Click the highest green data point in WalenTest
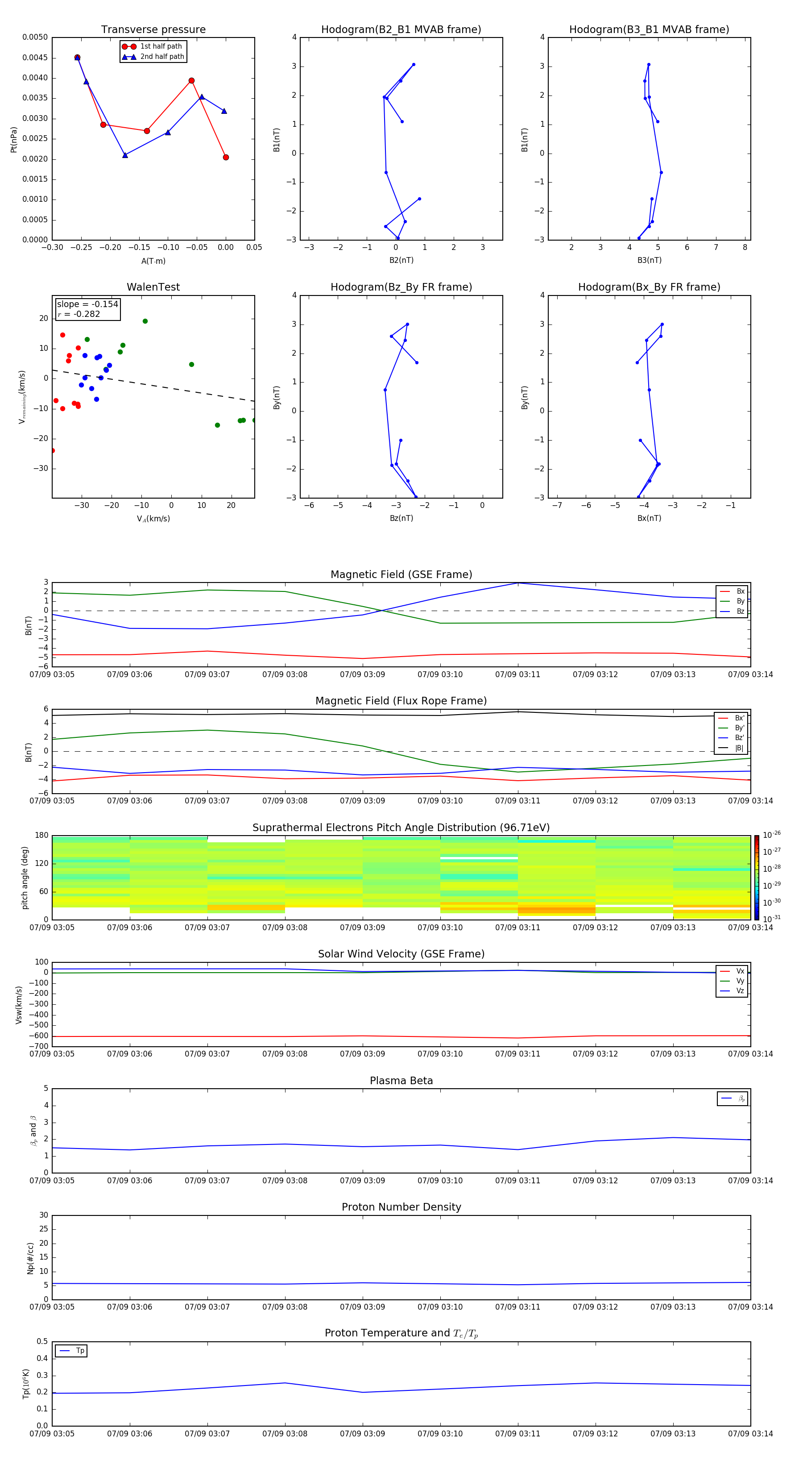The width and height of the screenshot is (803, 1473). tap(145, 321)
